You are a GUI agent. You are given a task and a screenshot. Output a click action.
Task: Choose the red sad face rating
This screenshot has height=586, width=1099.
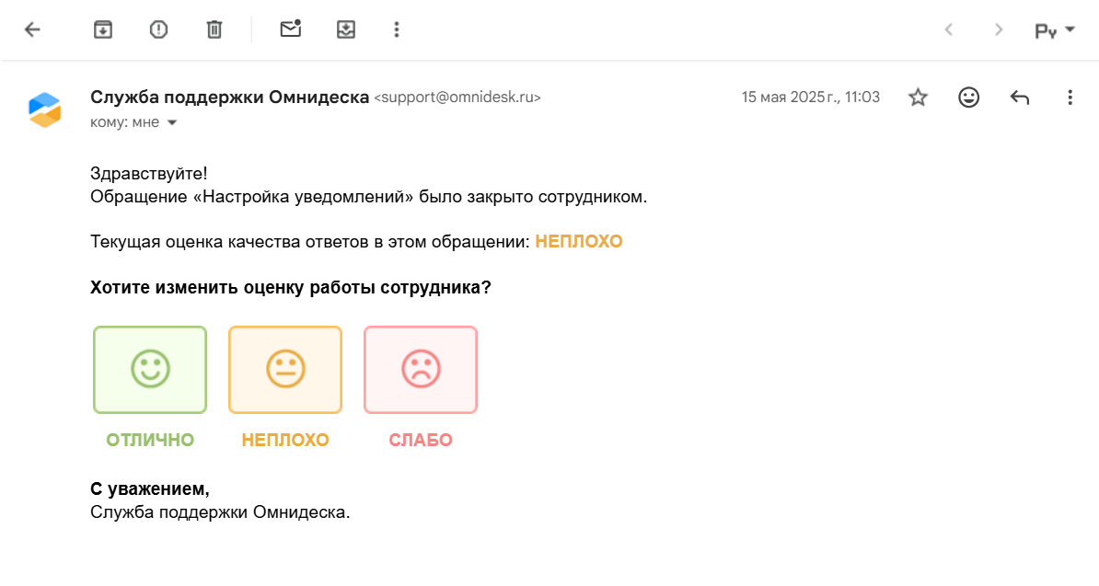pos(421,370)
